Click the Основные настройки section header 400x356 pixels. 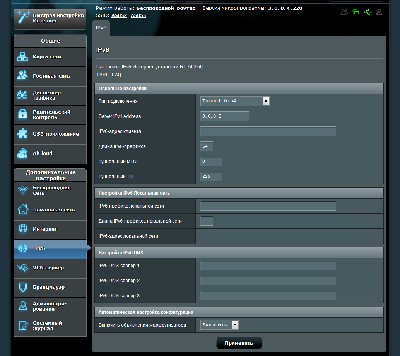point(239,89)
